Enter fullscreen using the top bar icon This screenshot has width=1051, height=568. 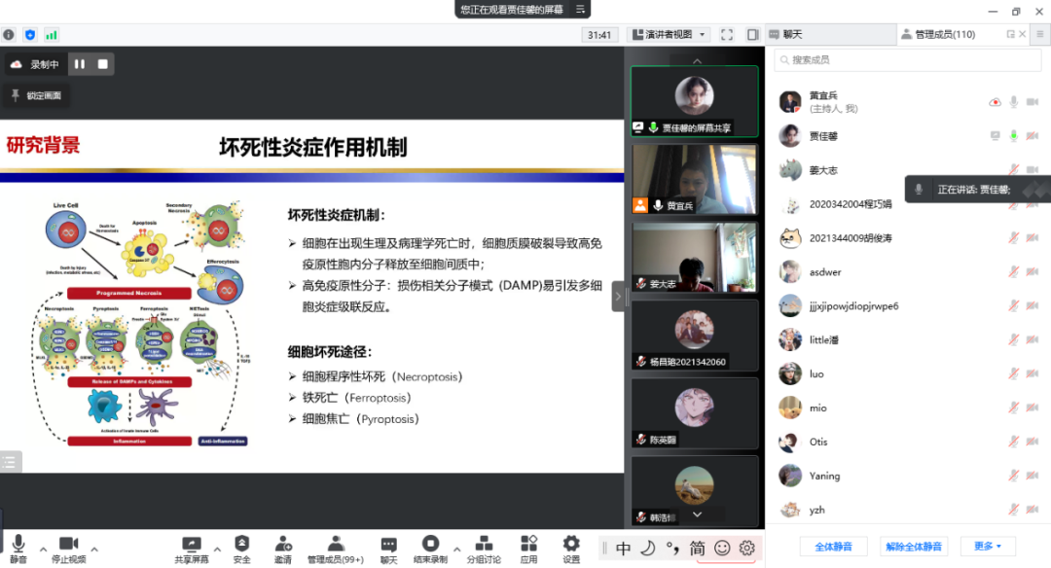point(727,34)
